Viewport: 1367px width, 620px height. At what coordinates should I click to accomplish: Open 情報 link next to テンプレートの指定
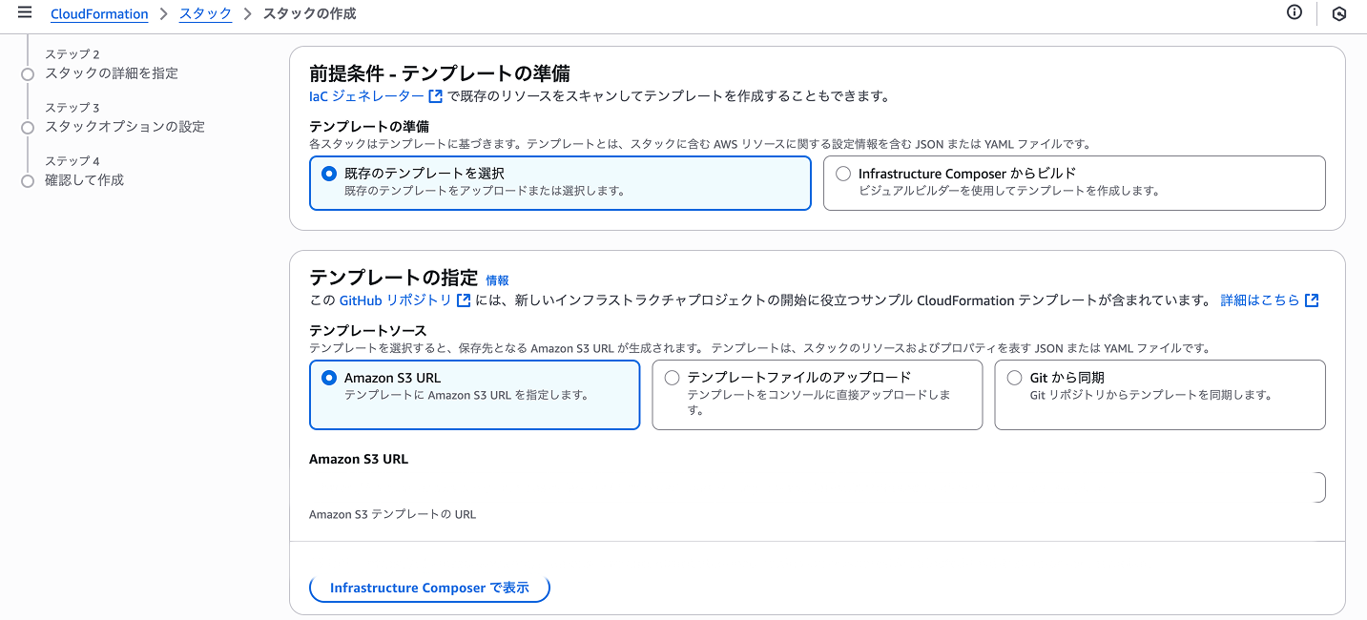497,280
